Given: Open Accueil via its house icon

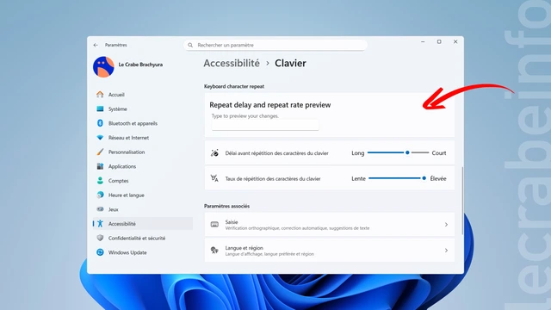Looking at the screenshot, I should 100,95.
